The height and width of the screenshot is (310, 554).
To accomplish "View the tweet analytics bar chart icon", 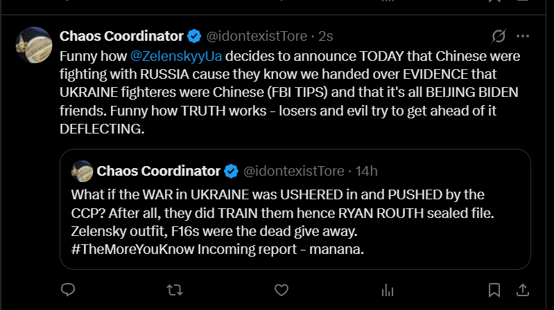I will point(388,289).
